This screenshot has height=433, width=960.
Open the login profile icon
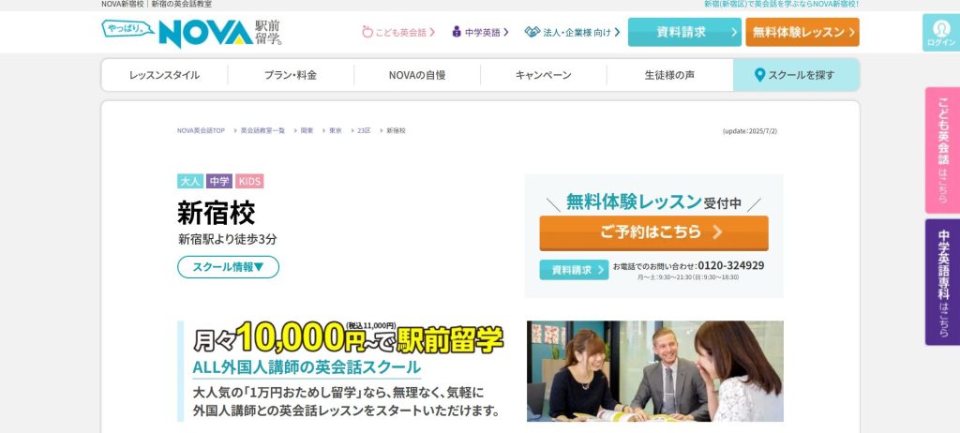pyautogui.click(x=941, y=28)
